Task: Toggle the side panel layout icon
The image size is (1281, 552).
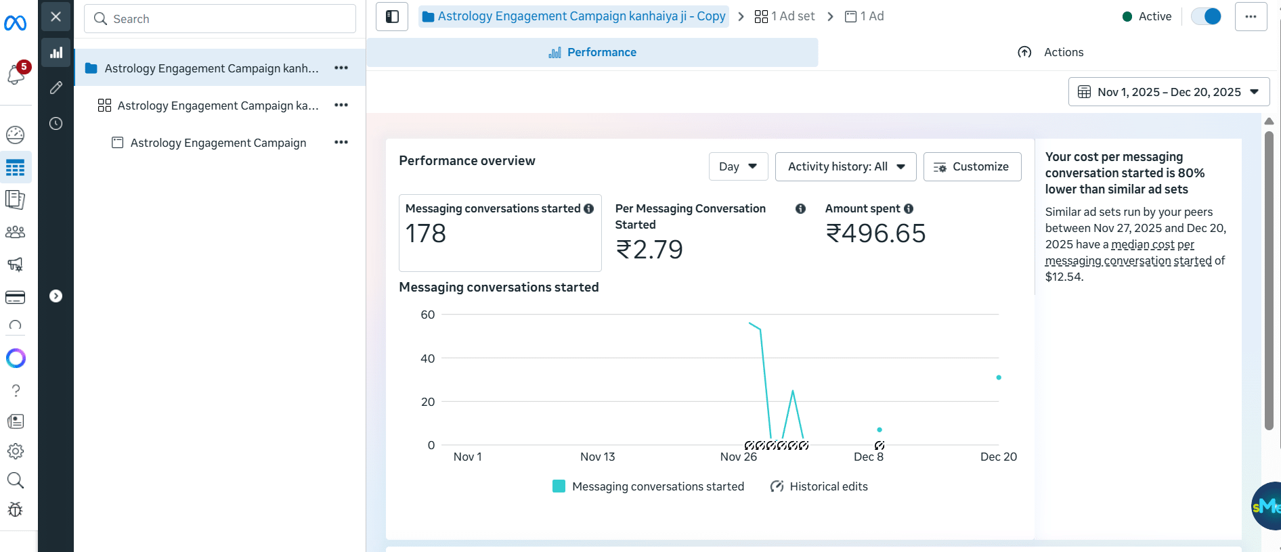Action: tap(392, 17)
